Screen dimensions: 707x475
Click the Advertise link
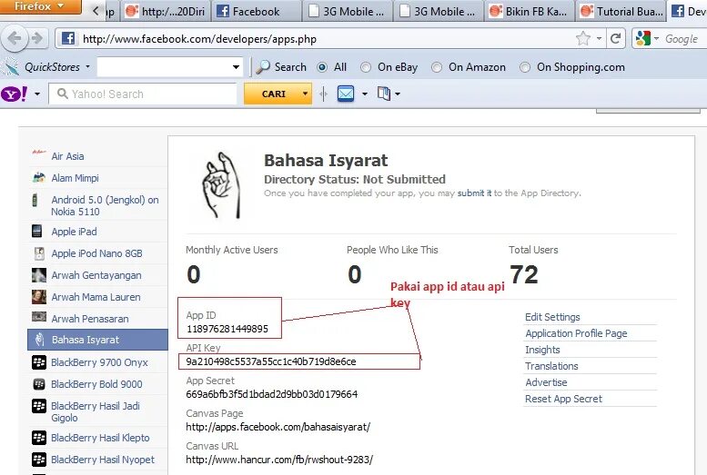[x=546, y=382]
